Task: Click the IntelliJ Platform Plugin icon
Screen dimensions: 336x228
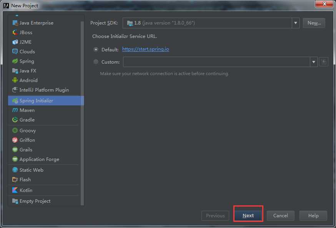Action: tap(15, 90)
